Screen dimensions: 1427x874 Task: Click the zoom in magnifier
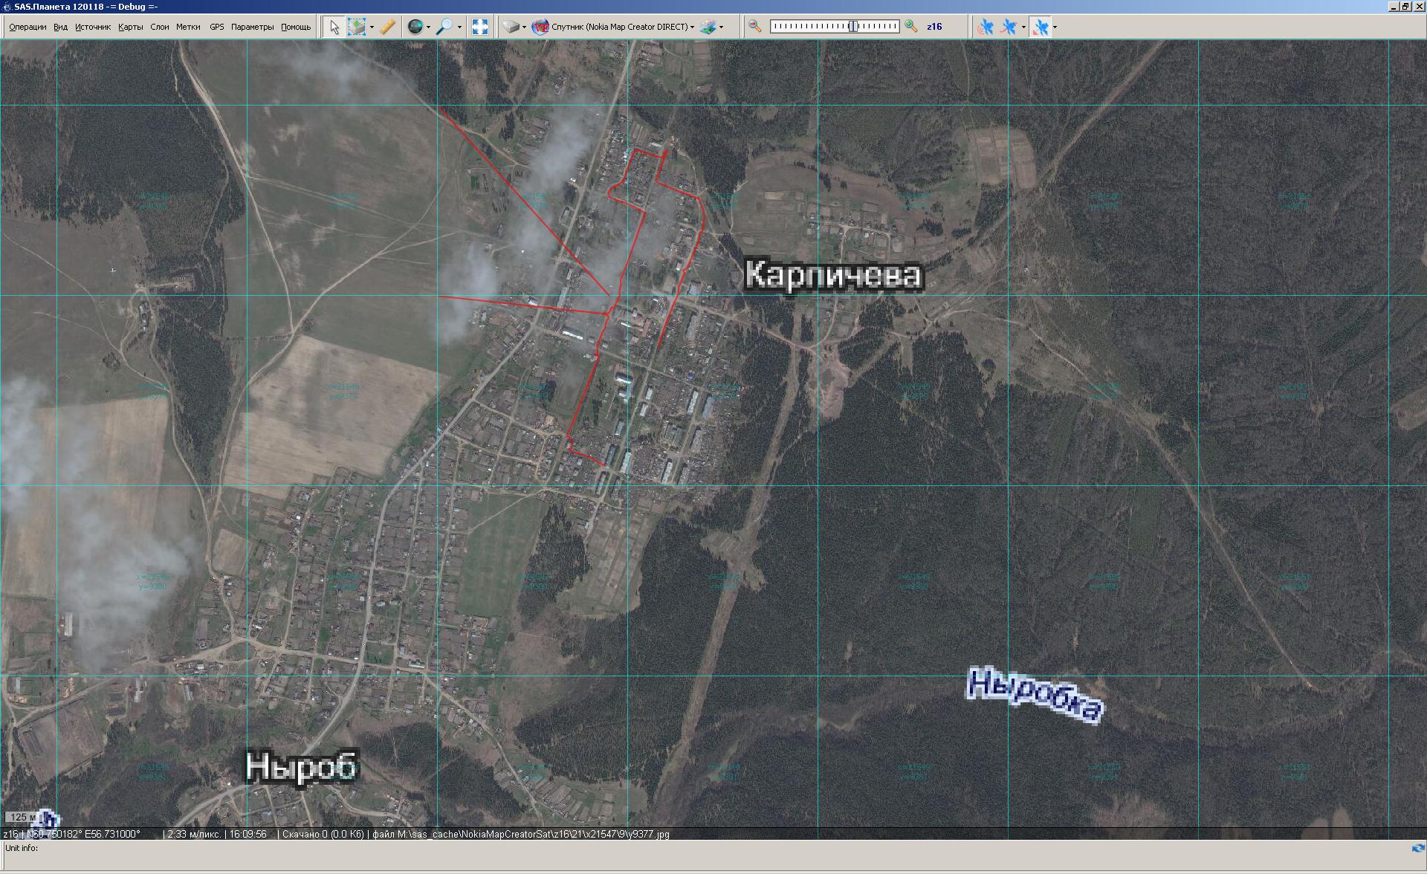911,27
